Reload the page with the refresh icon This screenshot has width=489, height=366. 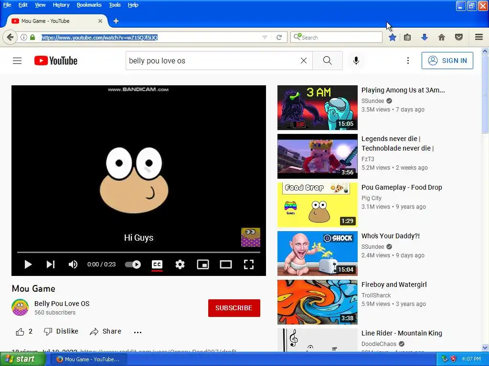coord(279,37)
